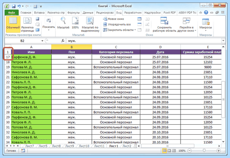This screenshot has height=158, width=230.
Task: Select sheet tab Лист7
Action: coord(30,146)
